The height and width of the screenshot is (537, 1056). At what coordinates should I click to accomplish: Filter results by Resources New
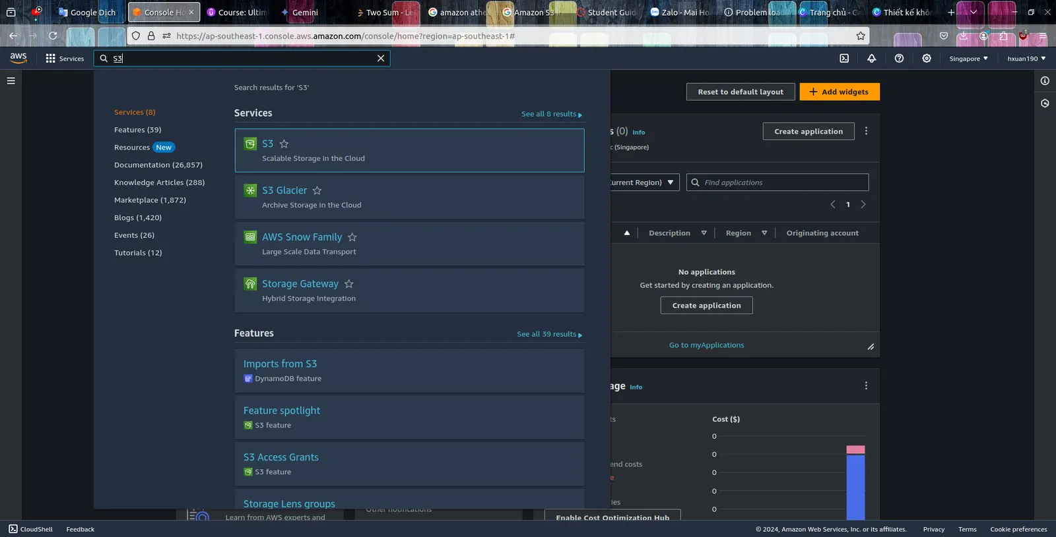click(144, 148)
